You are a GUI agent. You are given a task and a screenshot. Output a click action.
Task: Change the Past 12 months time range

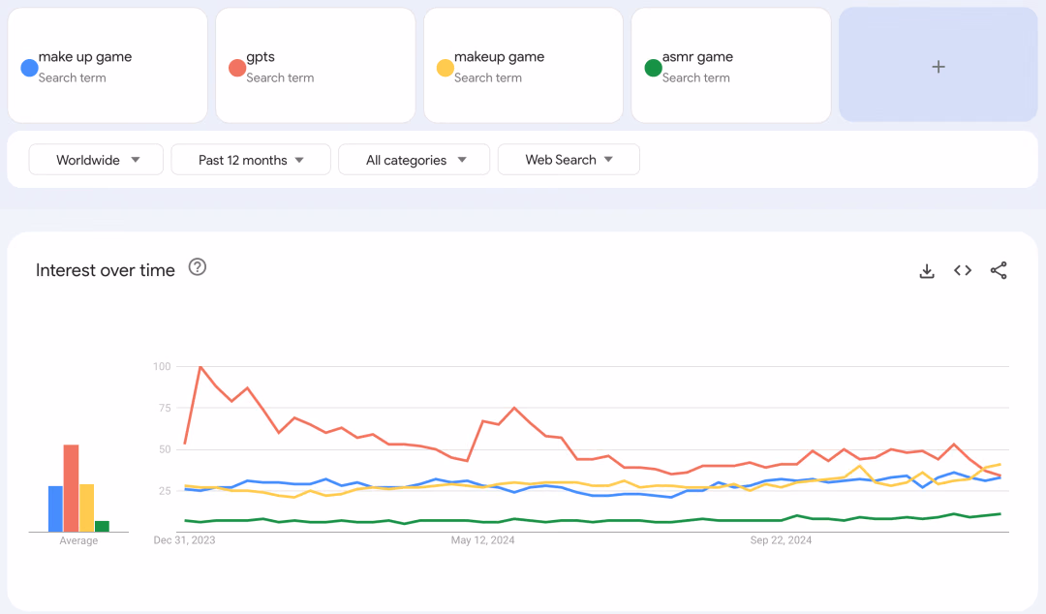pyautogui.click(x=251, y=160)
